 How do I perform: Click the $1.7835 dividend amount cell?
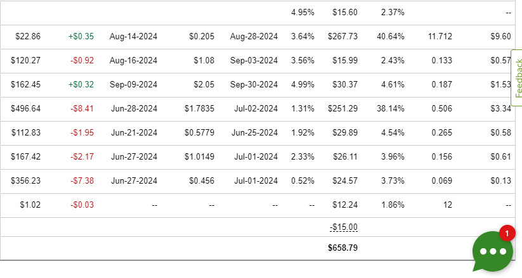(199, 108)
